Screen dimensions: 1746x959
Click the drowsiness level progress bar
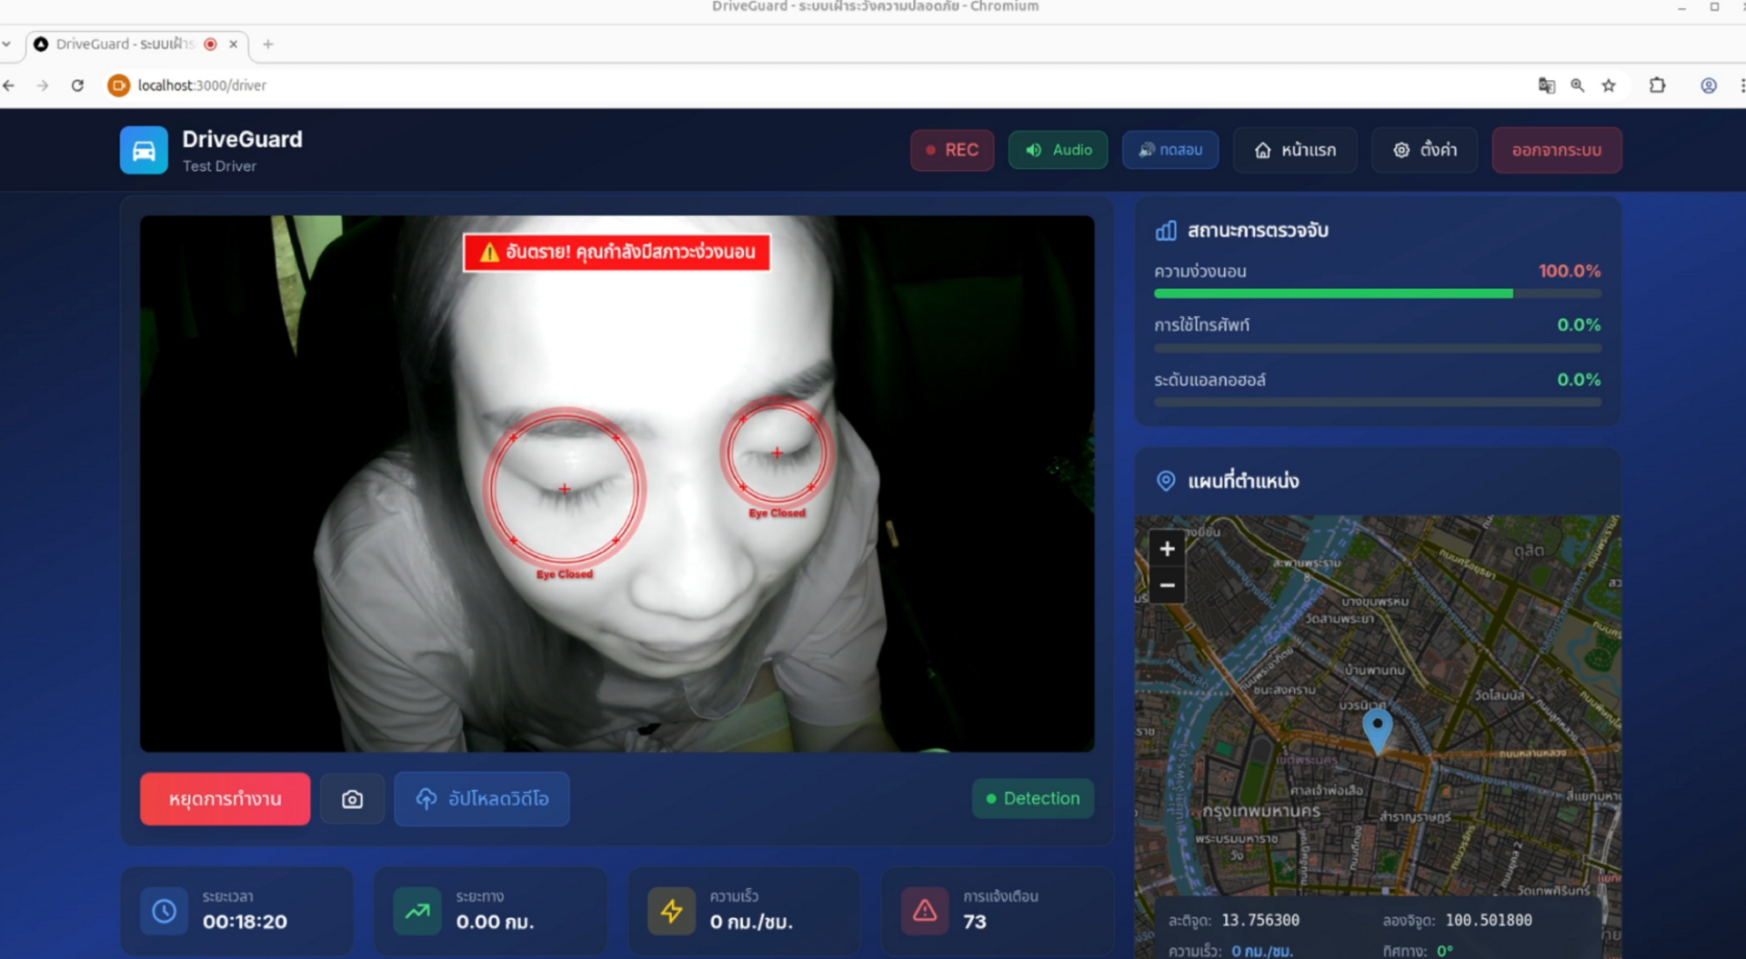click(1377, 294)
